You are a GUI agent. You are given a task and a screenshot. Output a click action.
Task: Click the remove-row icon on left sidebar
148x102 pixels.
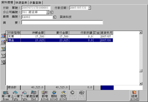click(3, 42)
